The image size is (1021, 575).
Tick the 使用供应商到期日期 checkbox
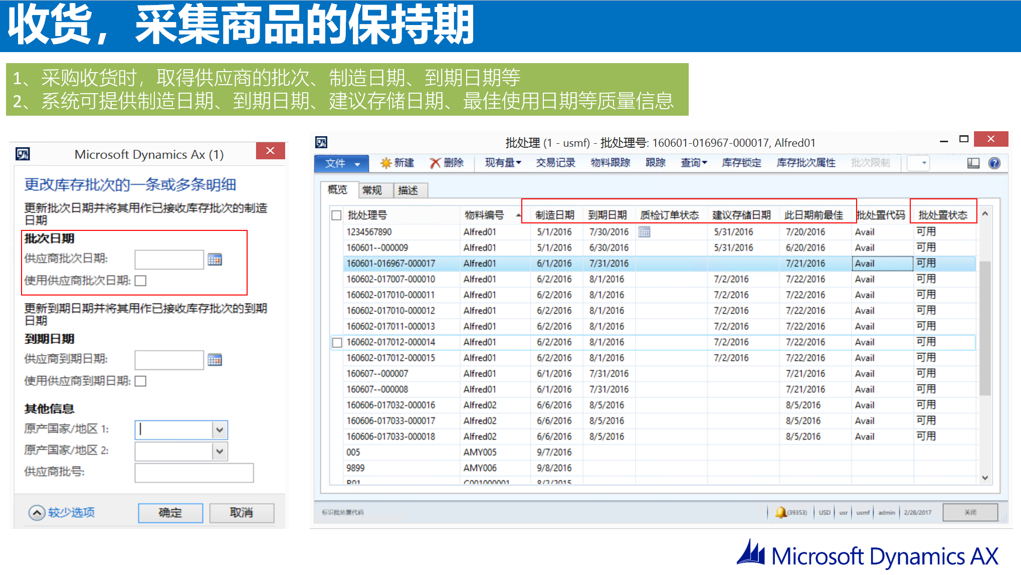pos(141,381)
